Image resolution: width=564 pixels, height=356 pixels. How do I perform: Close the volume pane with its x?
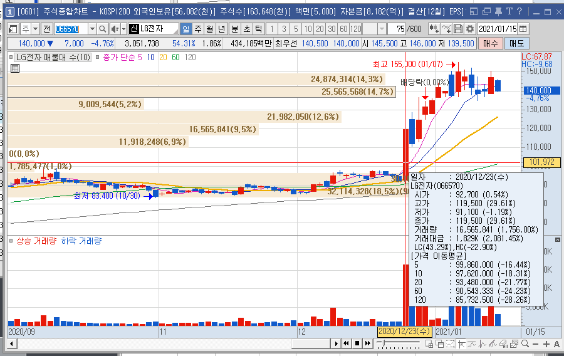tap(558, 239)
